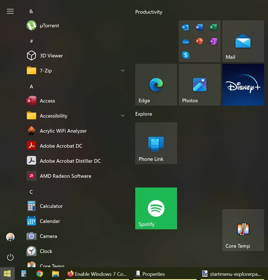This screenshot has height=280, width=268.
Task: Expand the Start menu navigation pane
Action: pyautogui.click(x=10, y=11)
